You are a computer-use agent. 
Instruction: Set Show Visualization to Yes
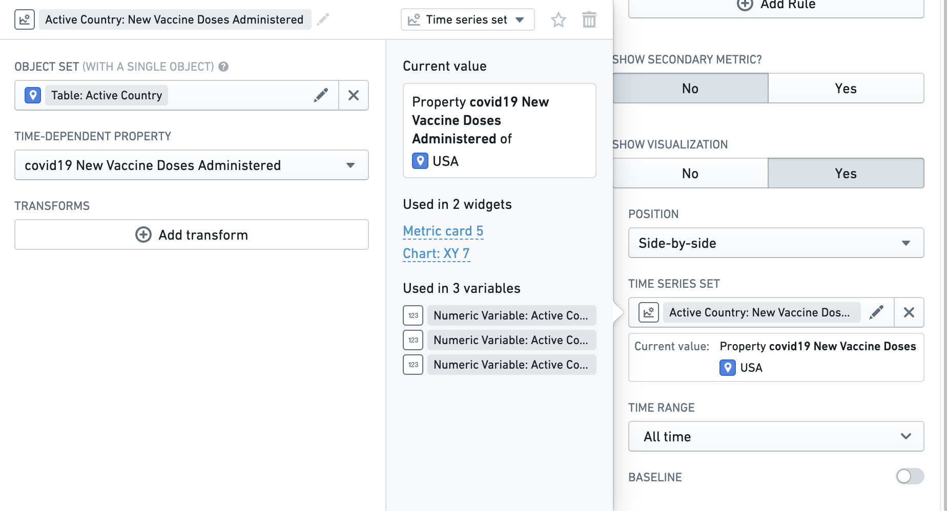tap(846, 174)
